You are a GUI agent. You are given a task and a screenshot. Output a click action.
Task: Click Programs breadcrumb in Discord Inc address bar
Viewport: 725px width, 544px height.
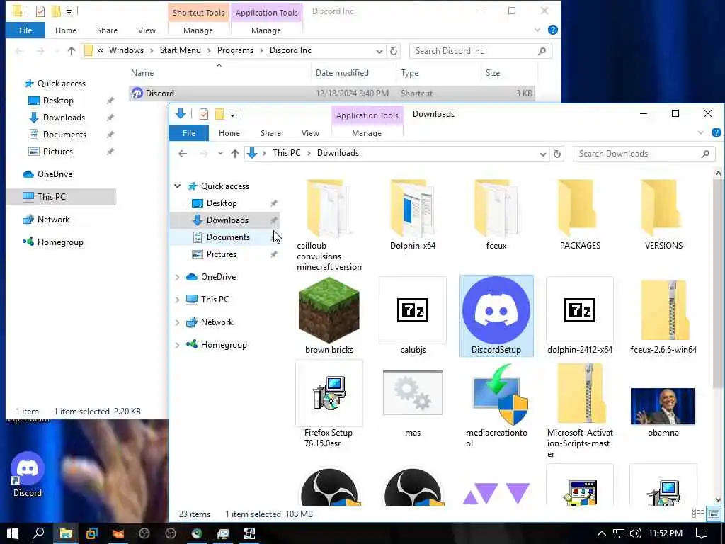235,50
